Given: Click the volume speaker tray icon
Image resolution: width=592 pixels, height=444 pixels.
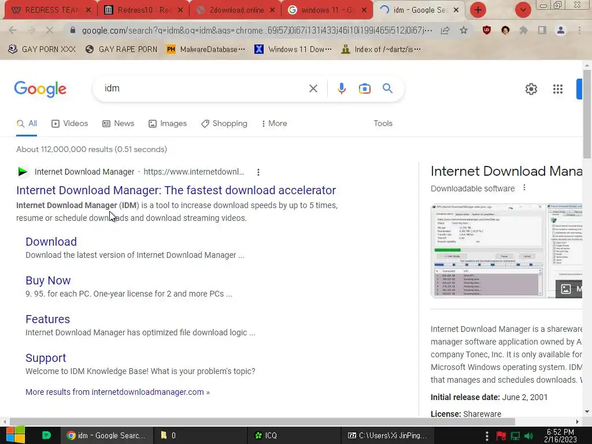Looking at the screenshot, I should [528, 436].
